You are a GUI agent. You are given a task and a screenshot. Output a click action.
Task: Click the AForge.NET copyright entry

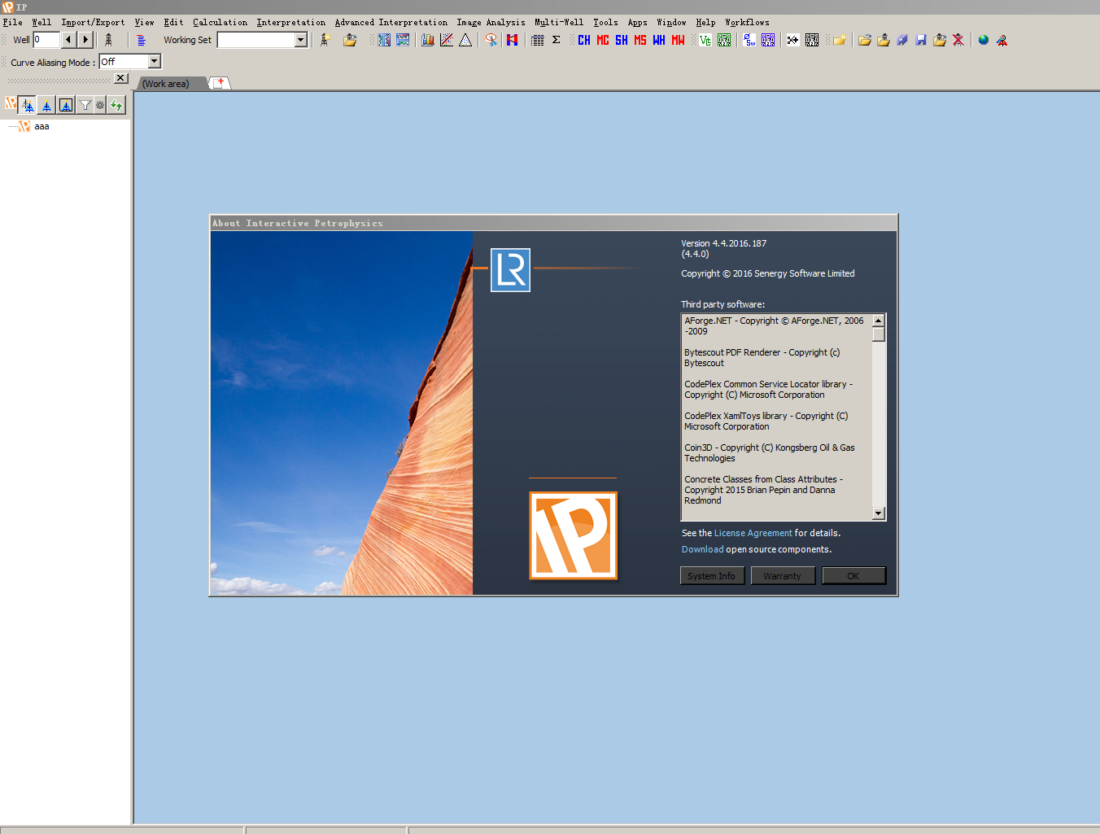(774, 326)
